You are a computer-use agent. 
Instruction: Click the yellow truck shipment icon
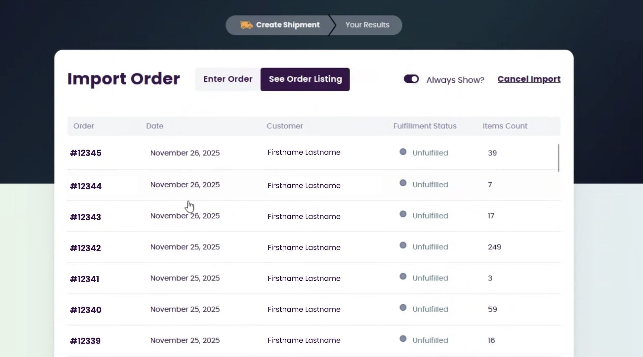tap(246, 25)
